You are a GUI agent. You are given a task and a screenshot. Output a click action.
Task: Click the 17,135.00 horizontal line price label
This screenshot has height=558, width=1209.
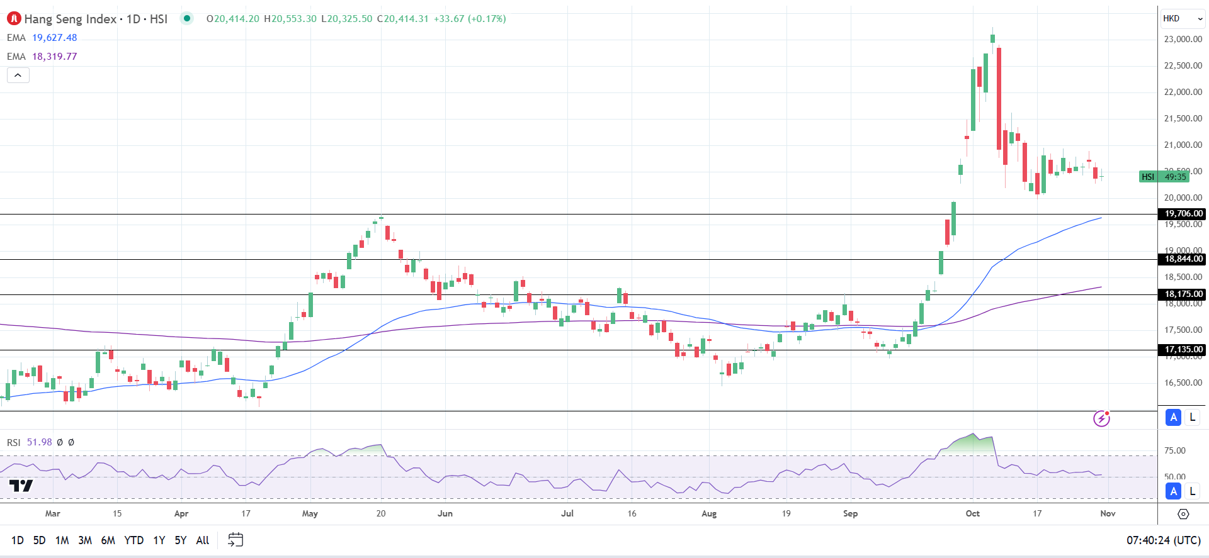tap(1182, 350)
